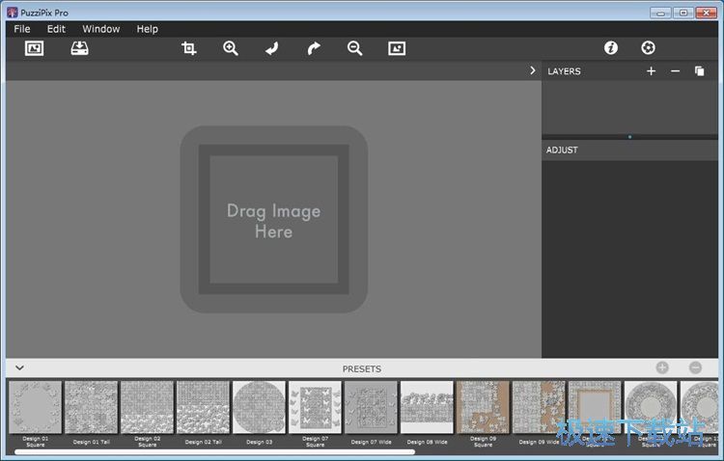Click the zoom out magnifier icon
This screenshot has height=461, width=724.
coord(354,48)
